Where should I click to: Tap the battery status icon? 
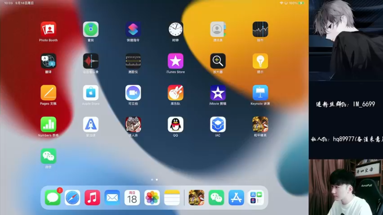coord(302,3)
